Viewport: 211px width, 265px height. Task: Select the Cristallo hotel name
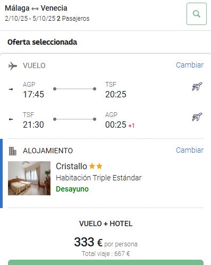pyautogui.click(x=71, y=167)
